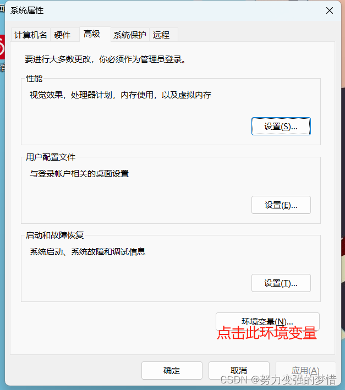Confirm with the 确定 button
The height and width of the screenshot is (390, 345).
click(172, 370)
